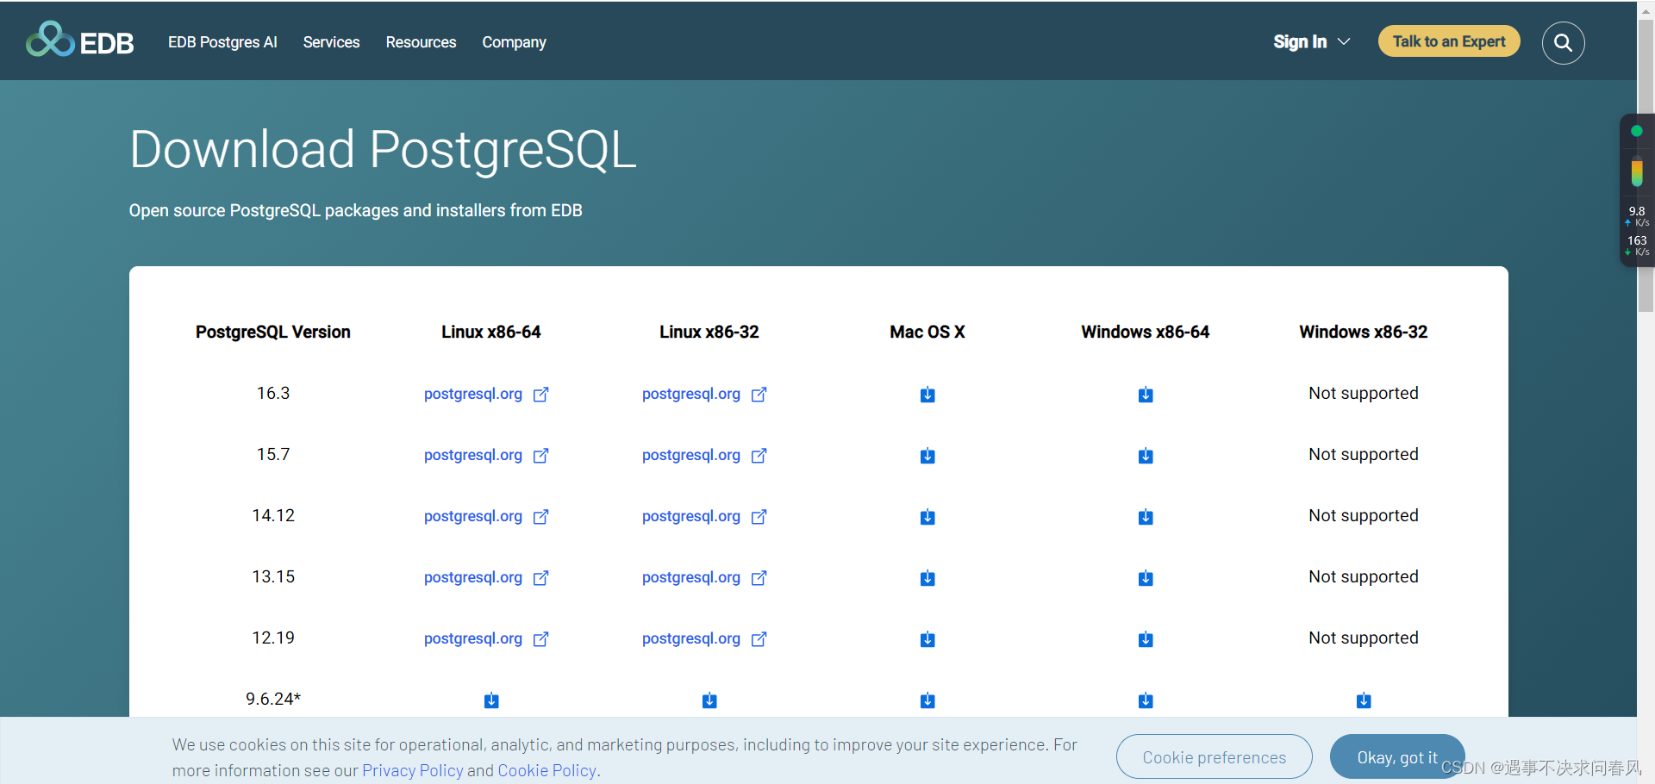Download PostgreSQL 13.15 for Mac OS X

pyautogui.click(x=927, y=578)
